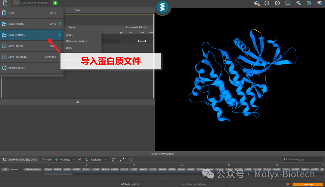
Task: Click the affinity range bar in the table row
Action: [x=142, y=41]
